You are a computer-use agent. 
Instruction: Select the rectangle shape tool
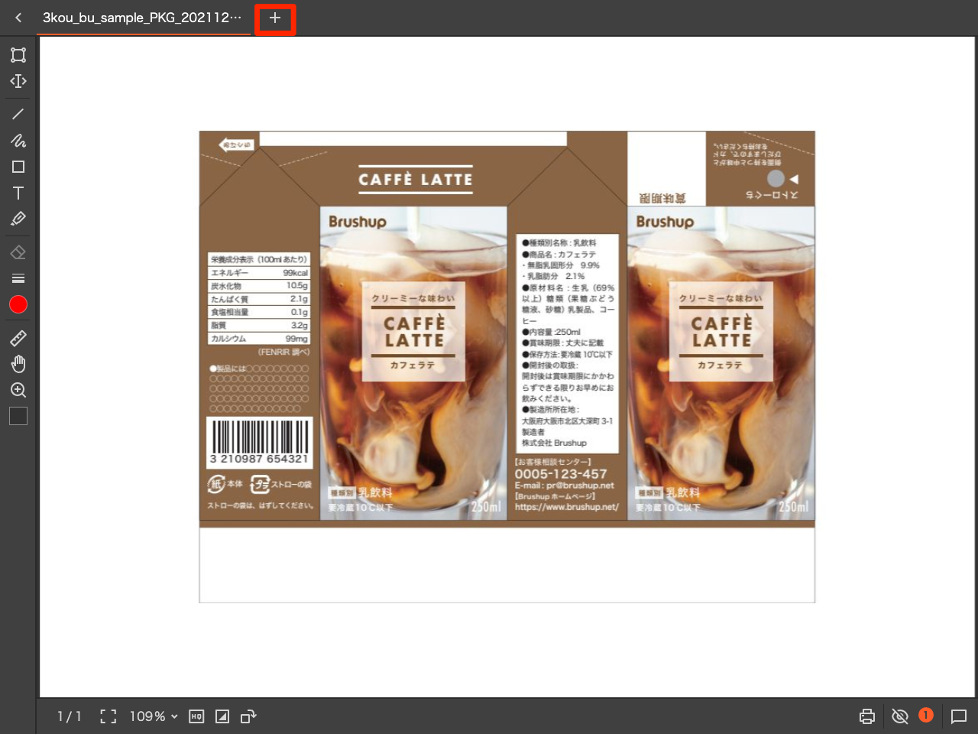coord(18,167)
